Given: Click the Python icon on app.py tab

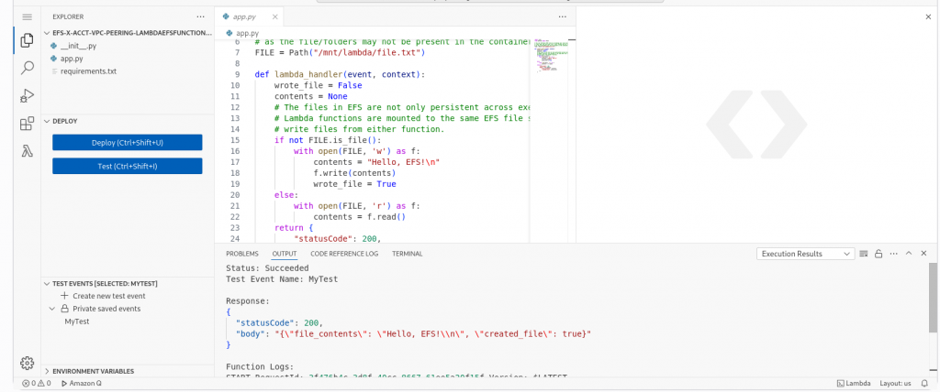Looking at the screenshot, I should [x=226, y=16].
